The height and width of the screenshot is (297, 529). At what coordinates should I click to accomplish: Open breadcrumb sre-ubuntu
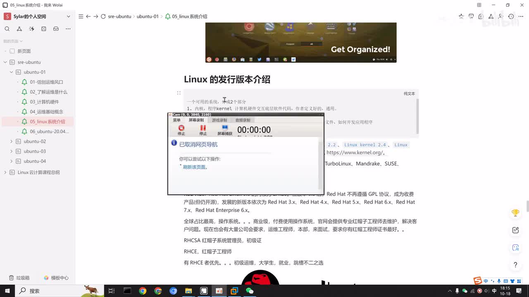coord(119,16)
